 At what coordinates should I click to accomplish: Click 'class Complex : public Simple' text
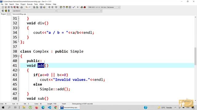coord(52,51)
